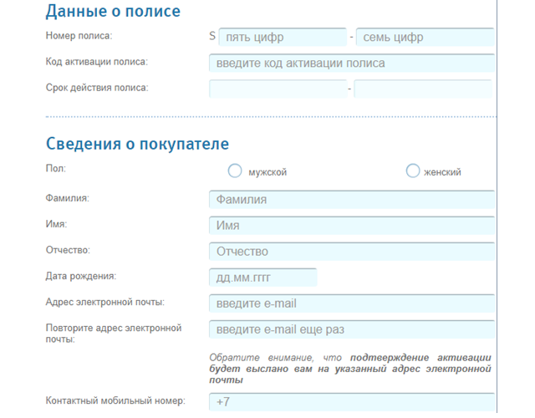Viewport: 535px width, 418px height.
Task: Click the "Сведения о покупателе" section heading
Action: click(137, 145)
